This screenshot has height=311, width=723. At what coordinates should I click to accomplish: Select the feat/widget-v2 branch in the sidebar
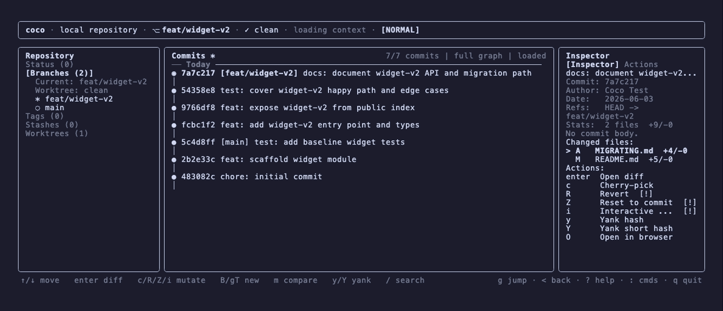point(74,99)
